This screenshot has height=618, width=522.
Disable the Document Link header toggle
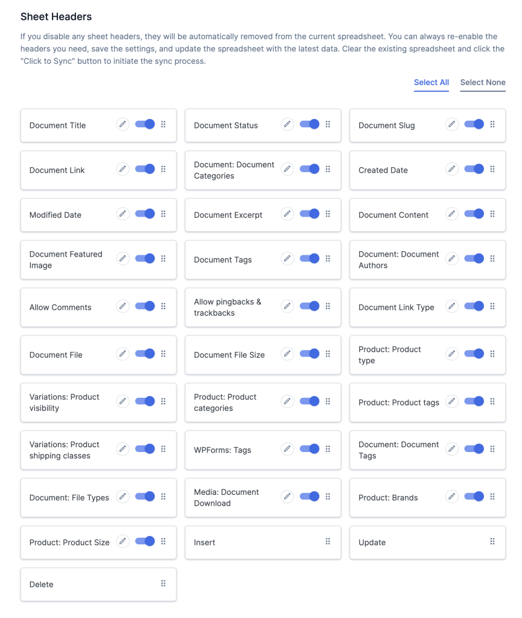point(145,169)
